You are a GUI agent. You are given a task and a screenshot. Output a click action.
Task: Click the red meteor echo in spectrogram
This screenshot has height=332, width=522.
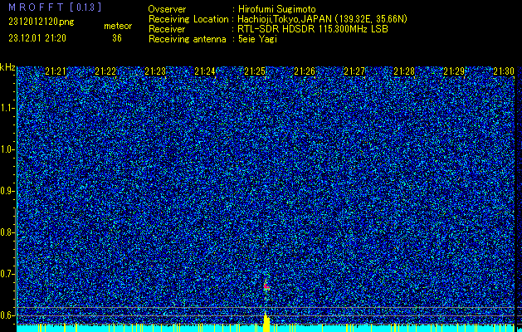point(266,286)
